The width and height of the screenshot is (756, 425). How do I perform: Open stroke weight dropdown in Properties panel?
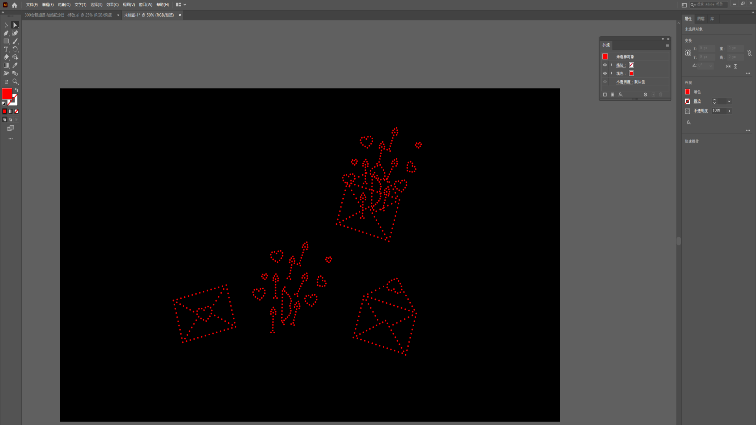click(x=729, y=101)
